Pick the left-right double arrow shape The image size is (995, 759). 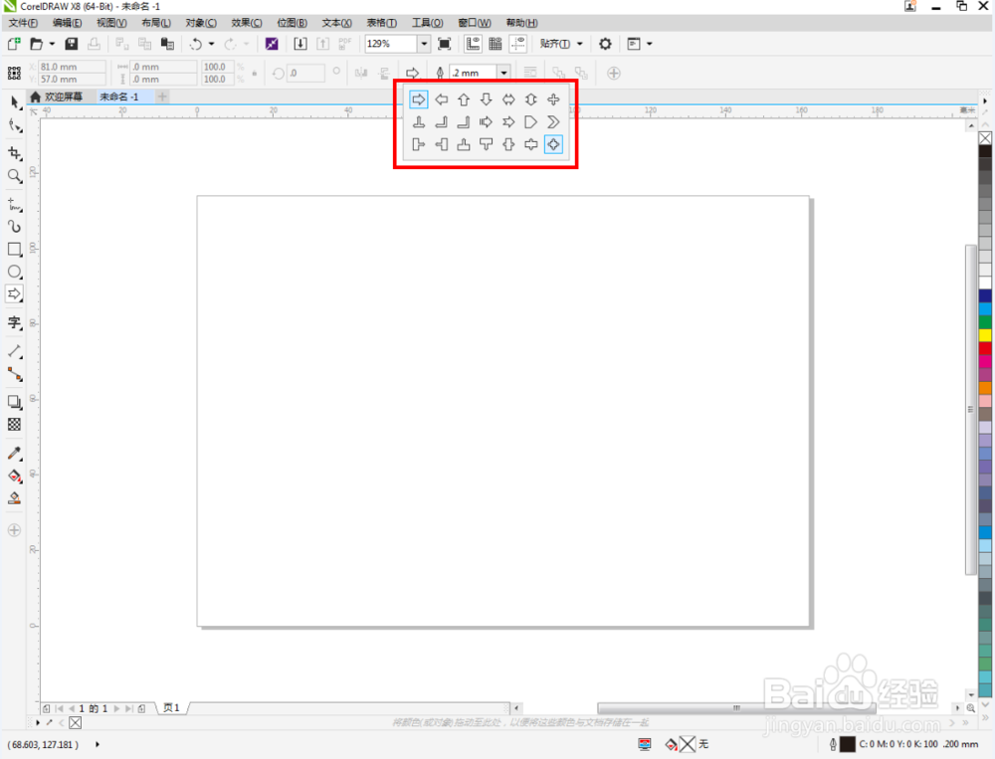(508, 99)
